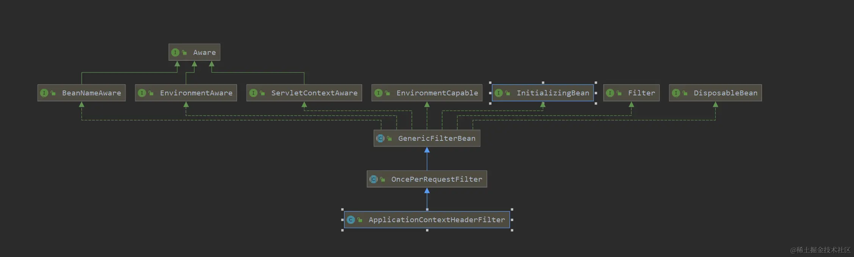Click the visibility lock icon on OncePerRequestFilter
The height and width of the screenshot is (257, 854).
(x=382, y=179)
